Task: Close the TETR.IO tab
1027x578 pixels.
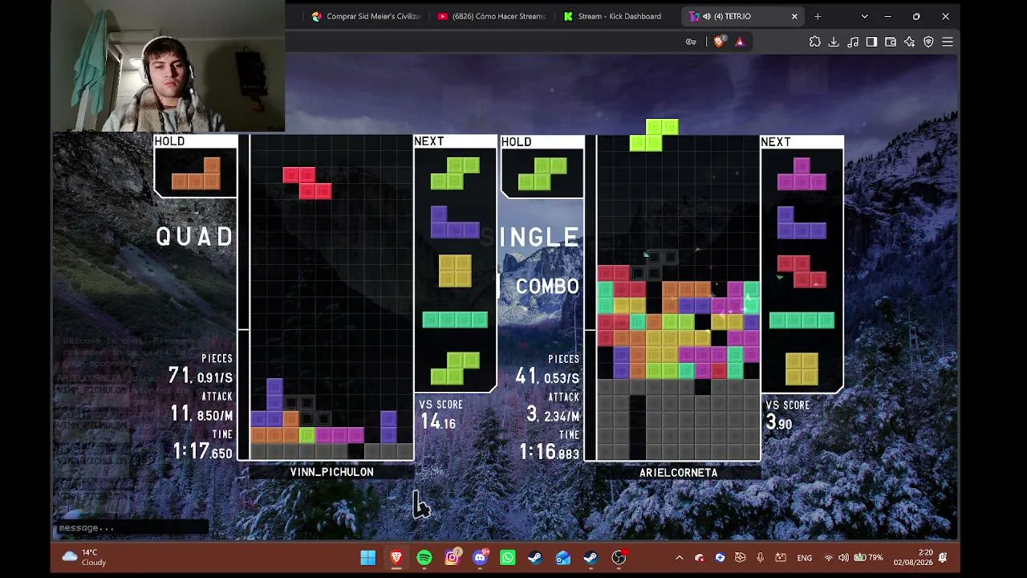Action: coord(794,16)
